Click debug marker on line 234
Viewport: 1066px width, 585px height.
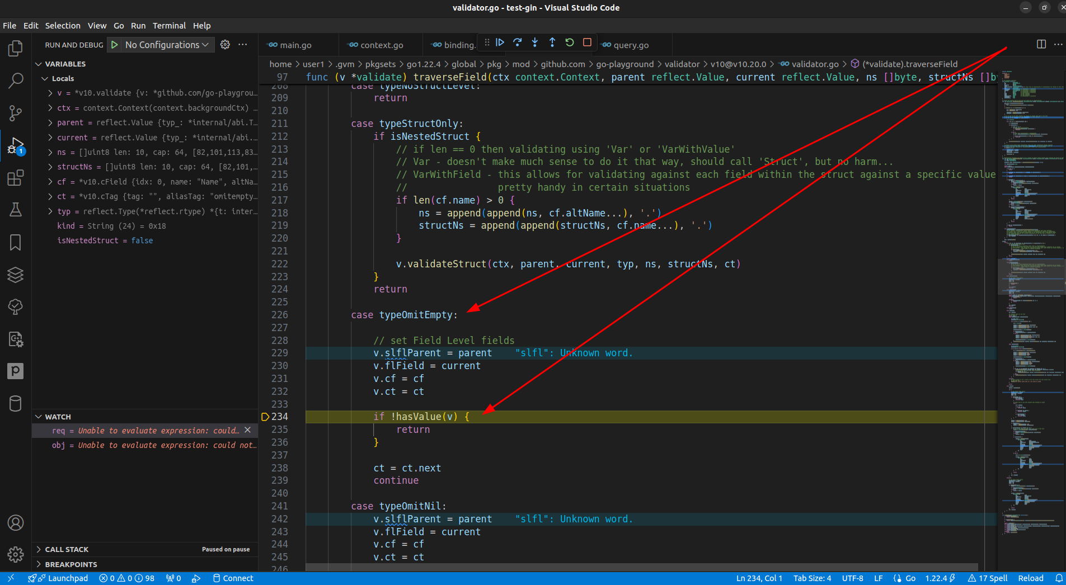[265, 417]
